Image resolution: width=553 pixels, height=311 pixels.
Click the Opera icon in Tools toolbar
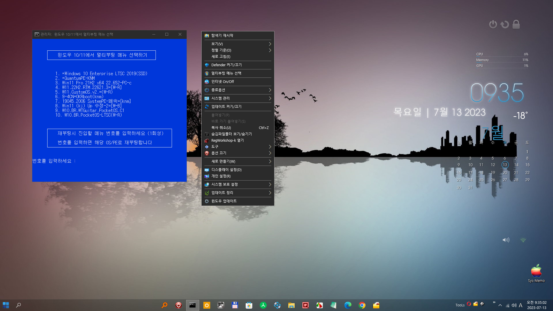469,304
